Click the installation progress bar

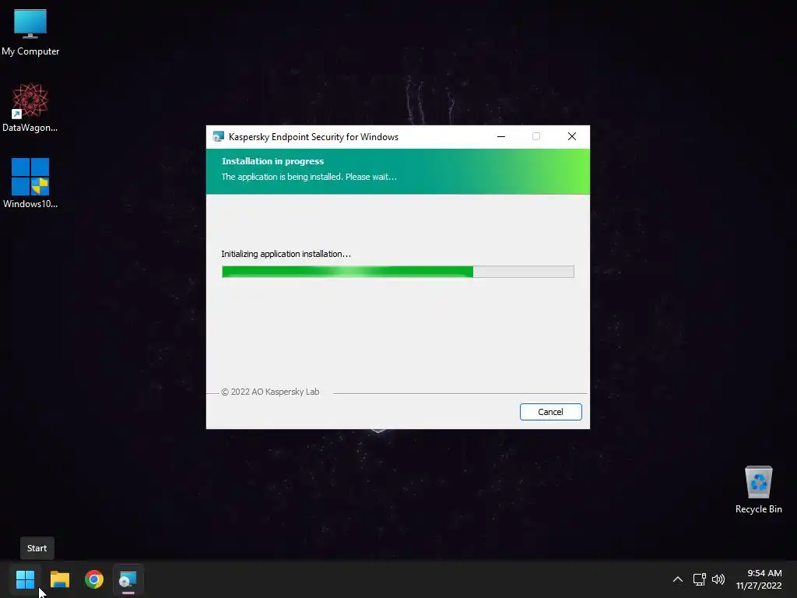click(398, 272)
